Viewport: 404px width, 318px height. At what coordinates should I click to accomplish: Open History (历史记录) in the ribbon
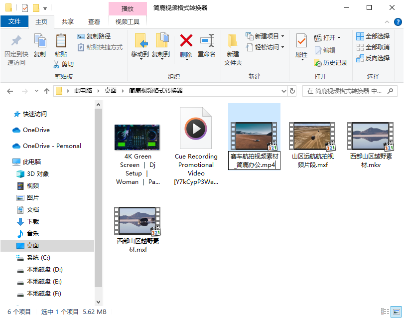click(x=331, y=63)
